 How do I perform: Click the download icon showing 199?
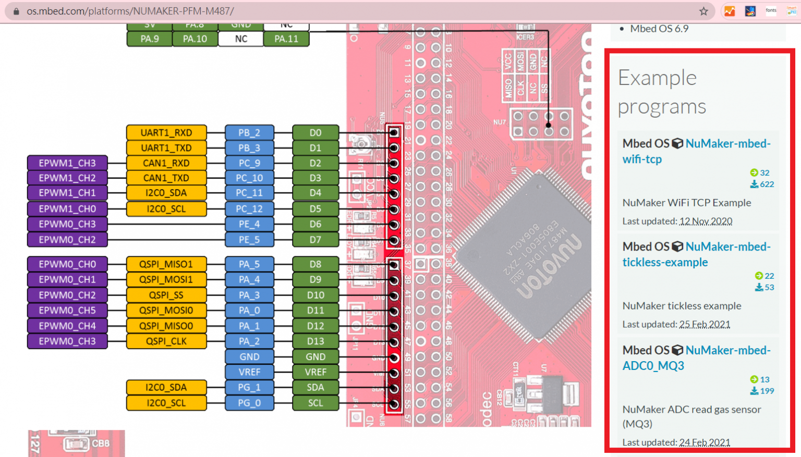[x=754, y=391]
